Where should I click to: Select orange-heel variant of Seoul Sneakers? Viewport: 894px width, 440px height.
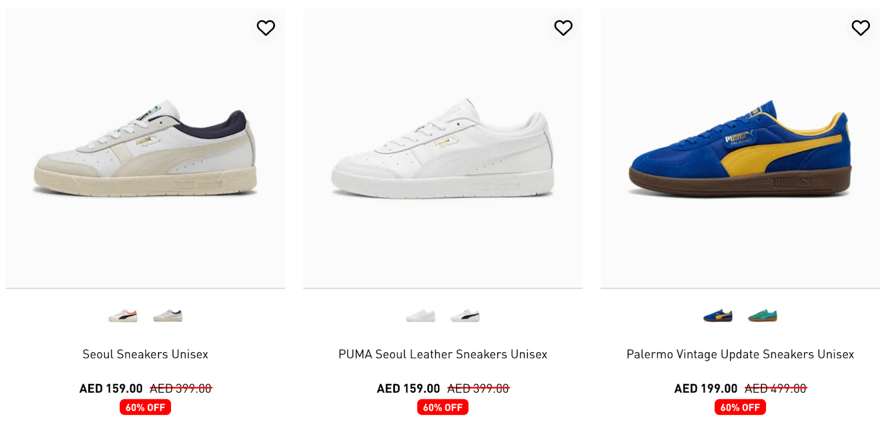[x=123, y=316]
